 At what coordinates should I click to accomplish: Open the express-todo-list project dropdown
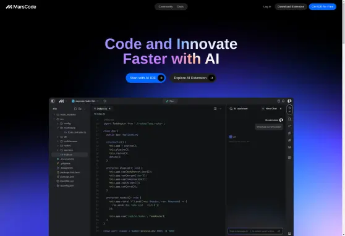[85, 101]
